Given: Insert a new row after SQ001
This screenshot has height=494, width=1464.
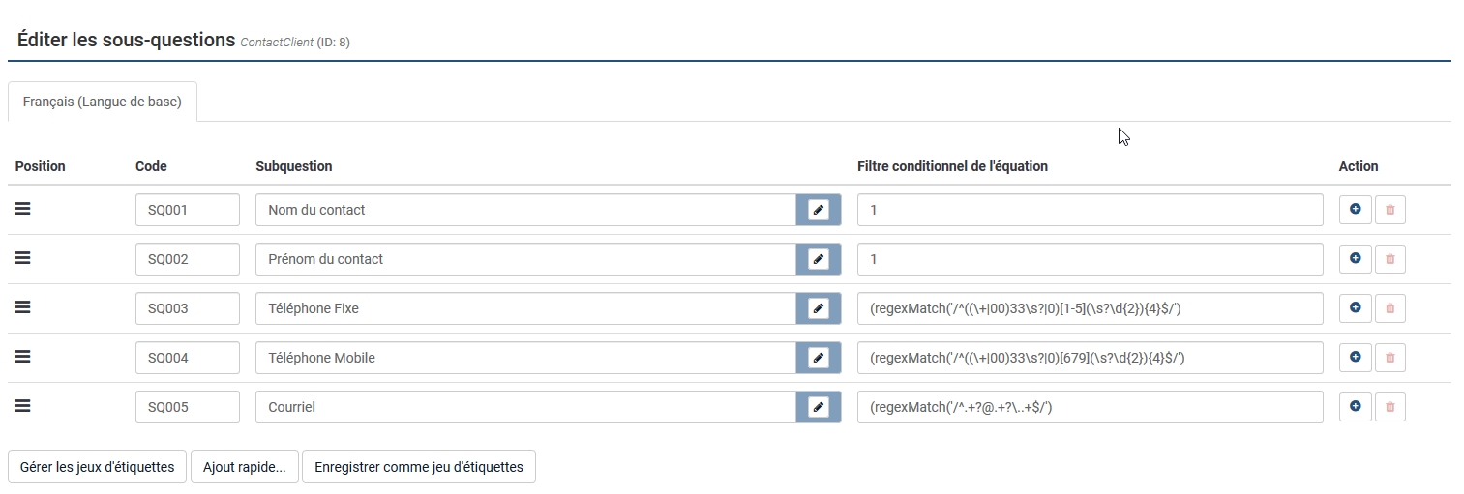Looking at the screenshot, I should tap(1355, 210).
